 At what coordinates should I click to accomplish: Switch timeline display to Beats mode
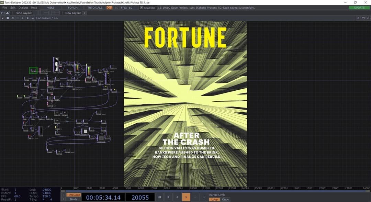tap(73, 199)
